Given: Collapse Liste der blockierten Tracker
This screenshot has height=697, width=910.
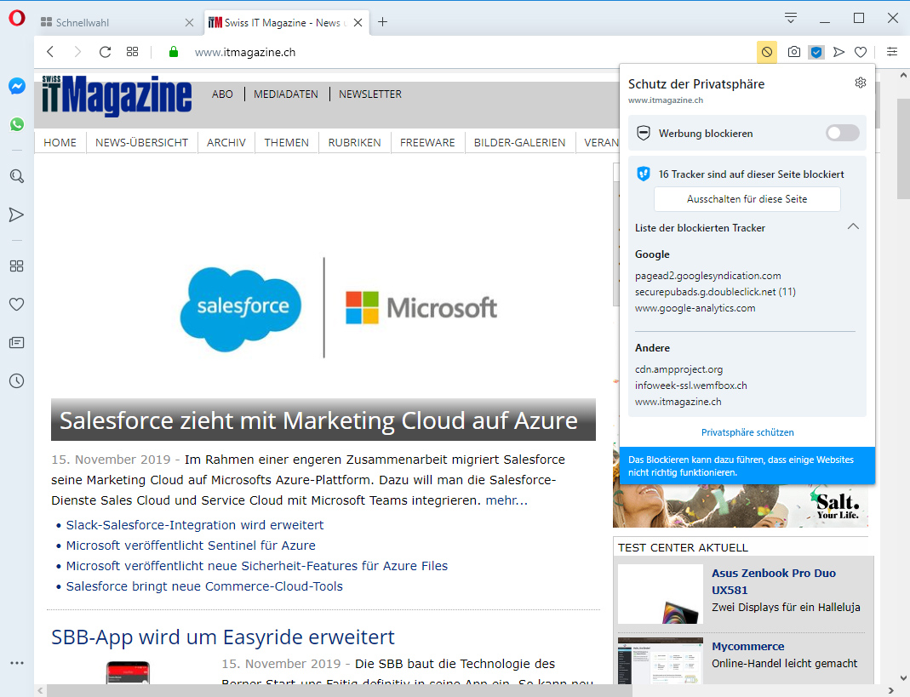Looking at the screenshot, I should click(853, 227).
